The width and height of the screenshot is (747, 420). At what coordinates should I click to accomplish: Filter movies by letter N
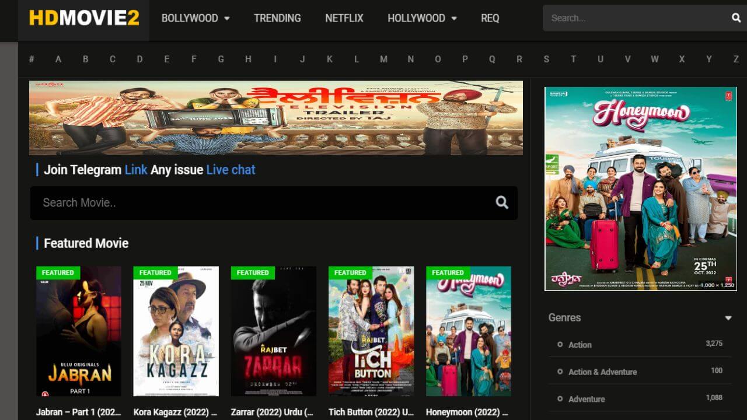pyautogui.click(x=410, y=59)
